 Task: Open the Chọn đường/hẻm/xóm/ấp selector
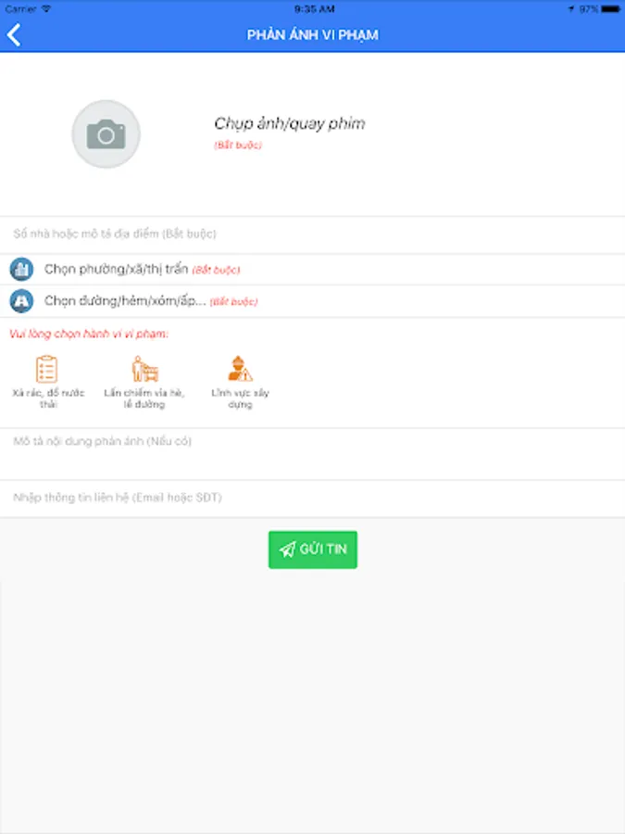click(x=313, y=301)
